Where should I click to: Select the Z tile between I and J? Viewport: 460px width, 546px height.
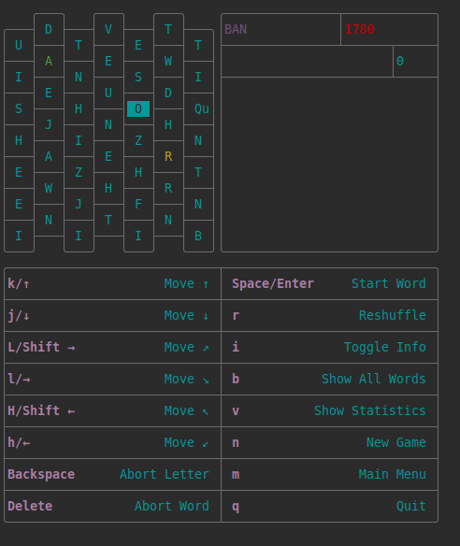[x=79, y=172]
